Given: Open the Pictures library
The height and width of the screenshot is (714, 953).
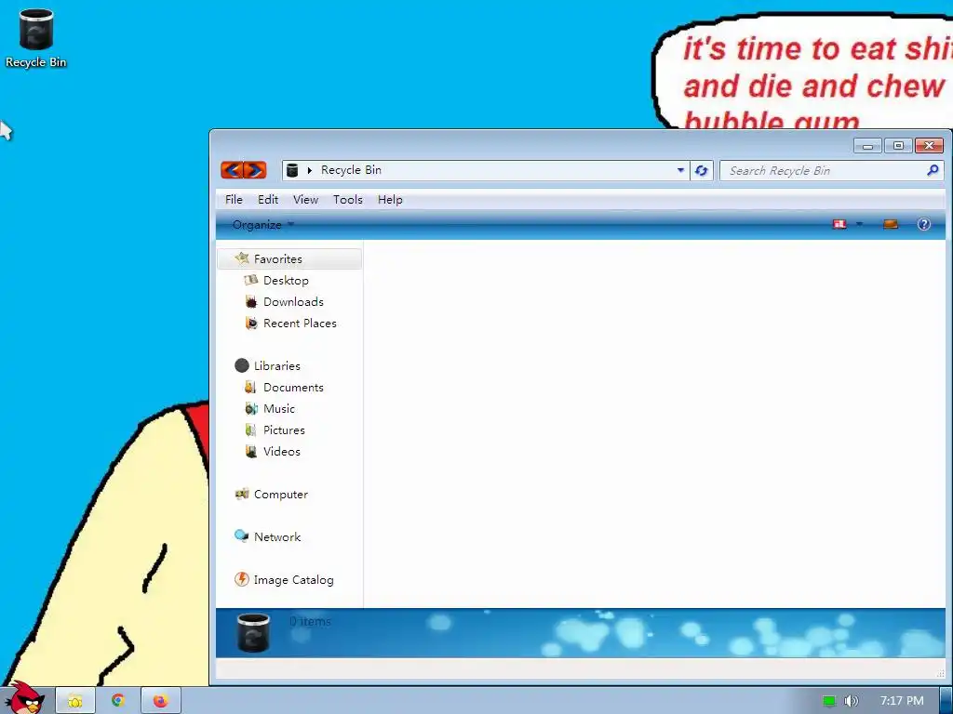Looking at the screenshot, I should 284,430.
